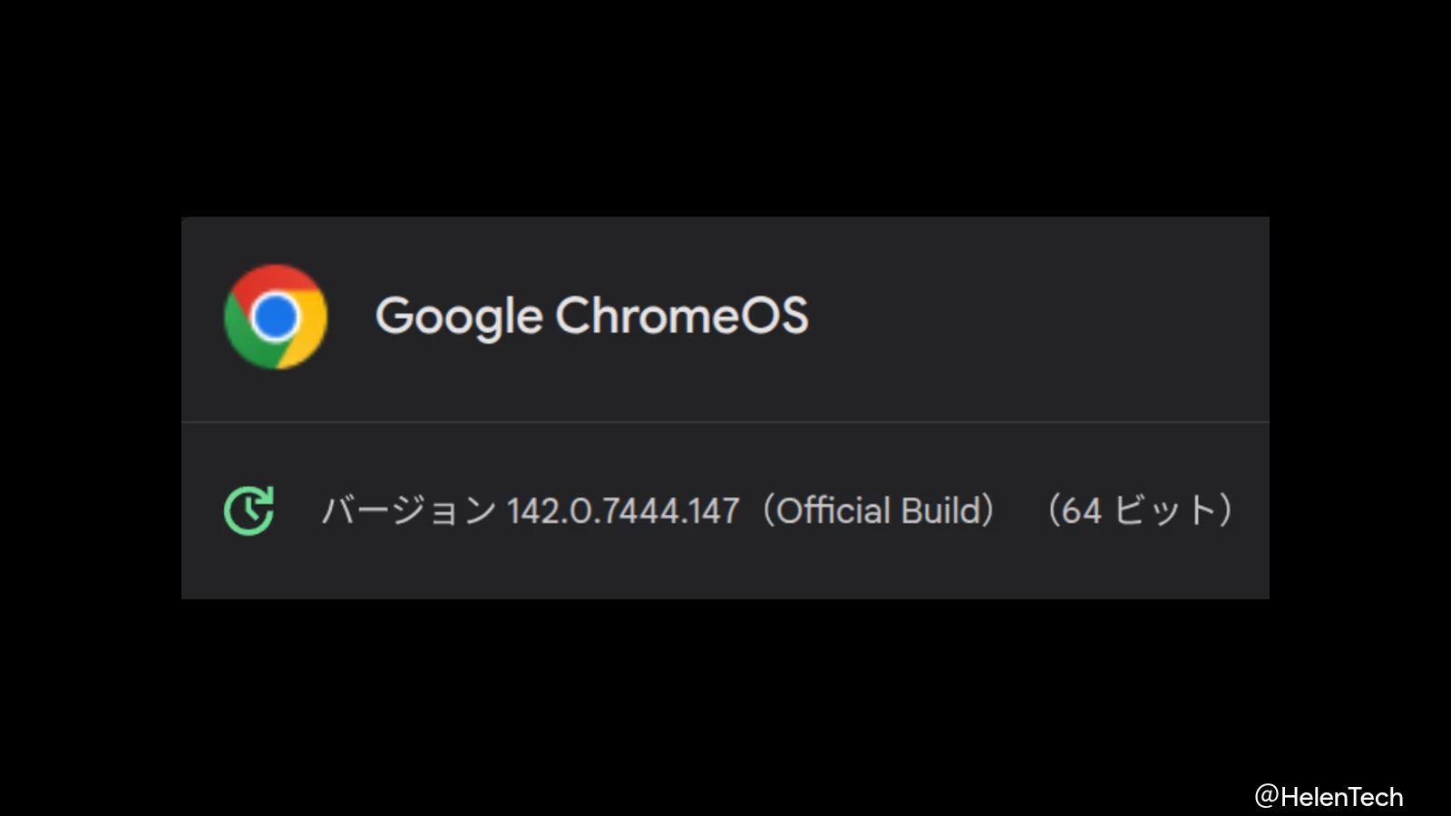This screenshot has width=1451, height=816.
Task: Tap the blue center of the Chrome logo
Action: tap(275, 316)
